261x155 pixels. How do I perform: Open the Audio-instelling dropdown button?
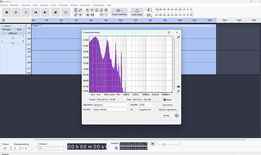[x=120, y=12]
